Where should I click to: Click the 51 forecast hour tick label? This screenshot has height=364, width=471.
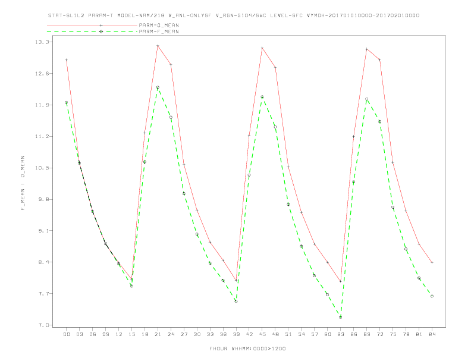[288, 334]
